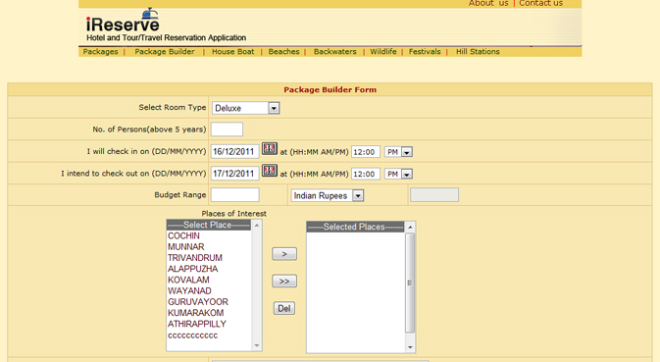Click scroll-down arrow of Select Place list
The image size is (660, 362).
pyautogui.click(x=257, y=345)
